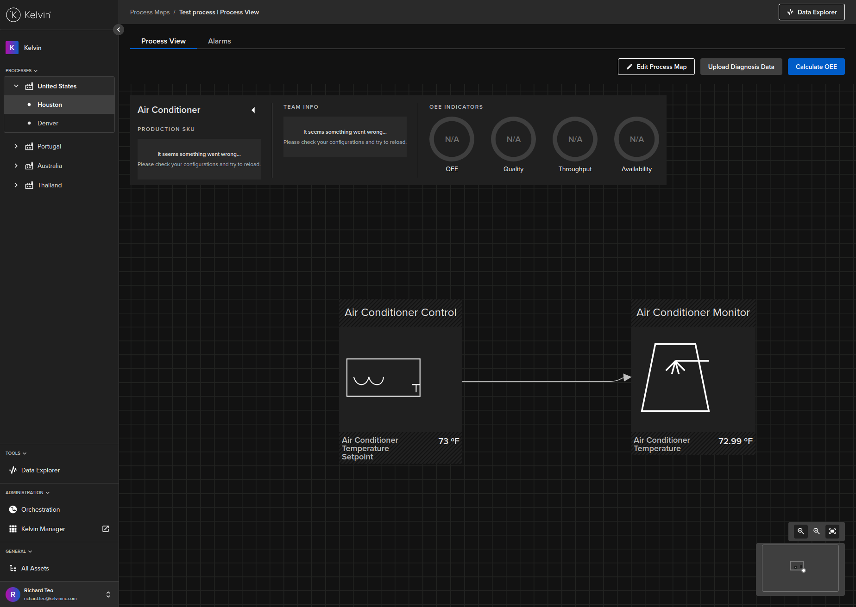Expand the Portugal process tree

tap(16, 146)
